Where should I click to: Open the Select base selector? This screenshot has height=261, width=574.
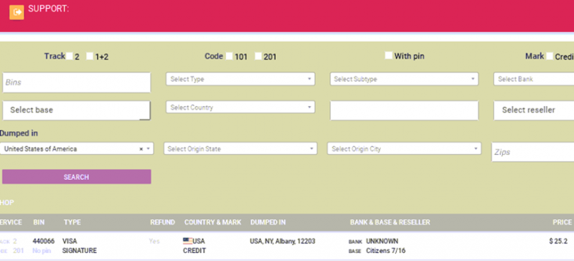(77, 110)
